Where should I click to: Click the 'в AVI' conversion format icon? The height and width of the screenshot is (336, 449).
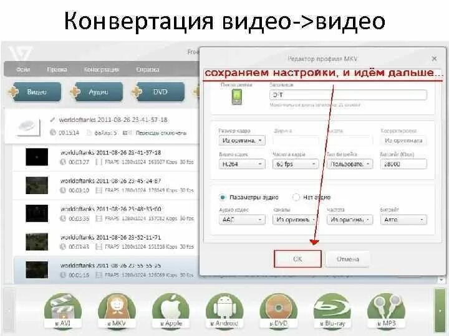[63, 311]
